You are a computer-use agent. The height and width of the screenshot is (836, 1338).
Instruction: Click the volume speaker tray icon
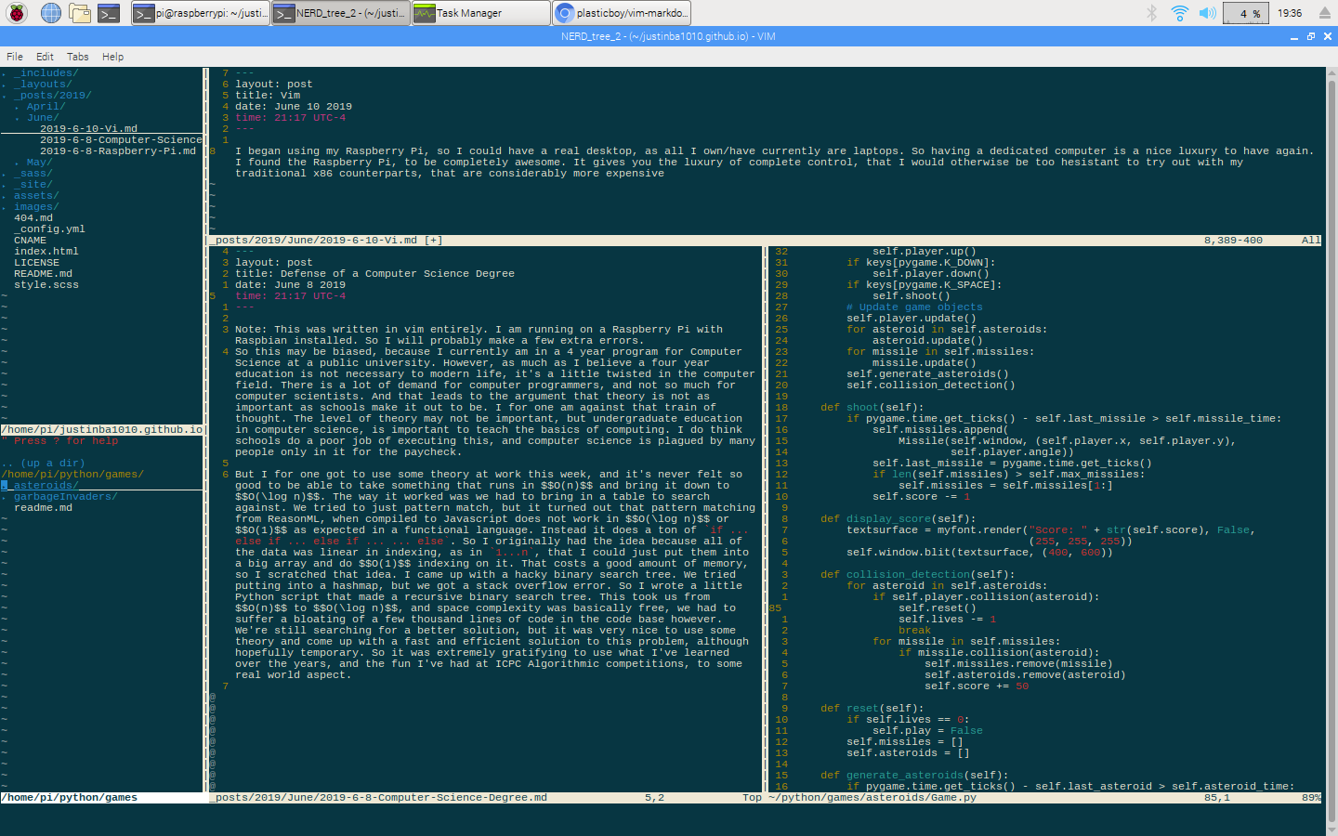(1207, 13)
